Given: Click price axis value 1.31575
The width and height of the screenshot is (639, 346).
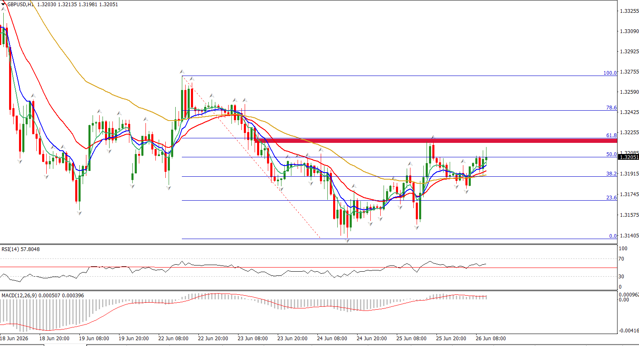Looking at the screenshot, I should click(x=629, y=215).
